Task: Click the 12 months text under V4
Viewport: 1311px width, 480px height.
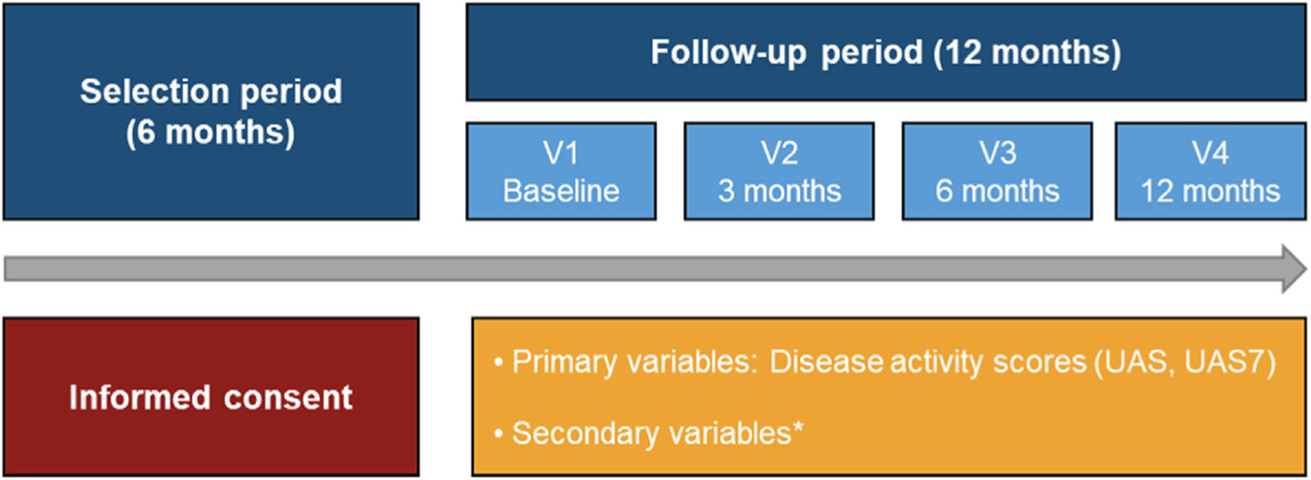Action: click(x=1210, y=192)
